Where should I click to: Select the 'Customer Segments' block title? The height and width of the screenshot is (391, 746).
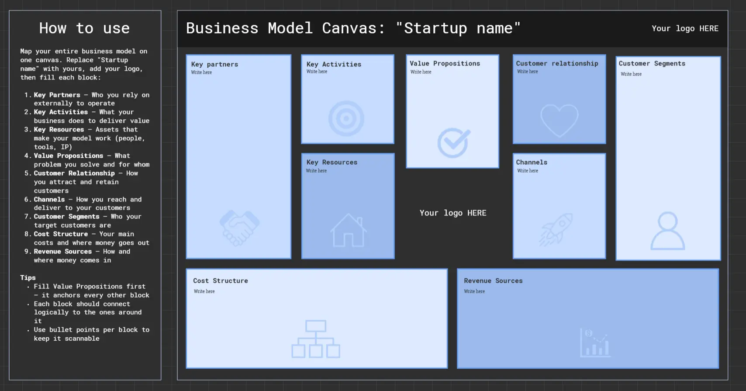click(x=652, y=63)
